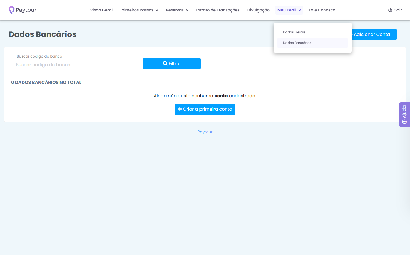Open Fale Conosco menu item
The width and height of the screenshot is (410, 255).
click(322, 10)
